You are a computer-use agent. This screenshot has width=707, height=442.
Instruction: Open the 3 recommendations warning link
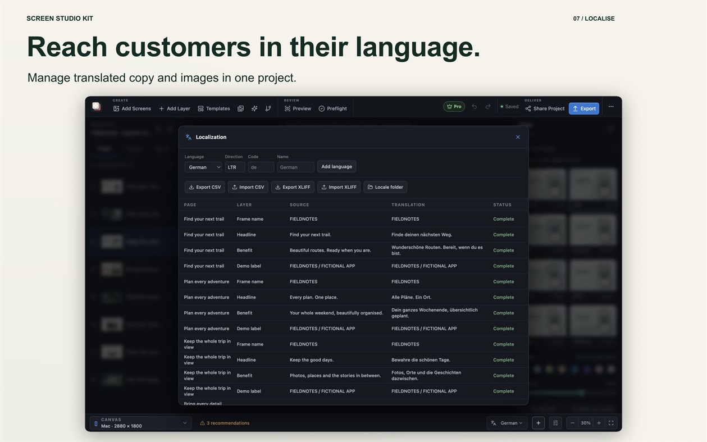tap(225, 423)
